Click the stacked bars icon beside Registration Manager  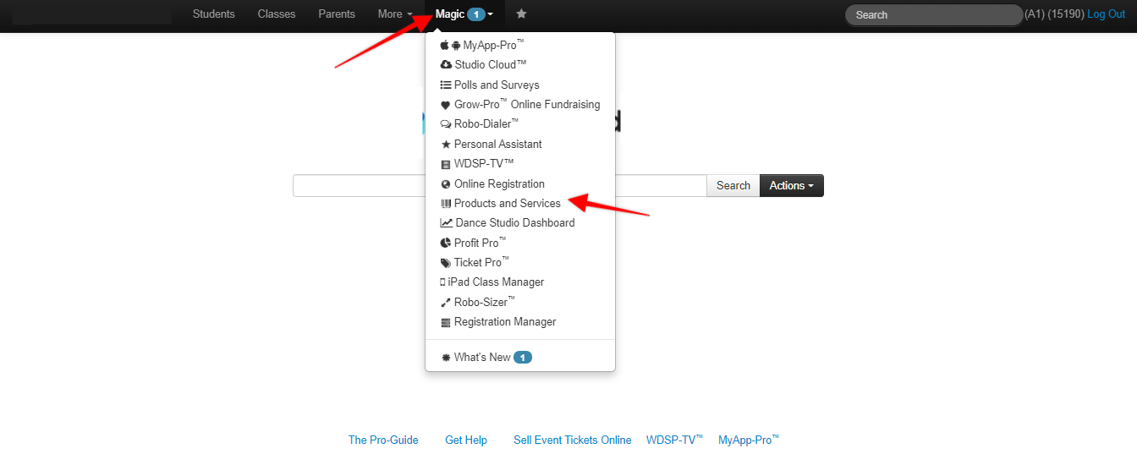click(x=446, y=322)
